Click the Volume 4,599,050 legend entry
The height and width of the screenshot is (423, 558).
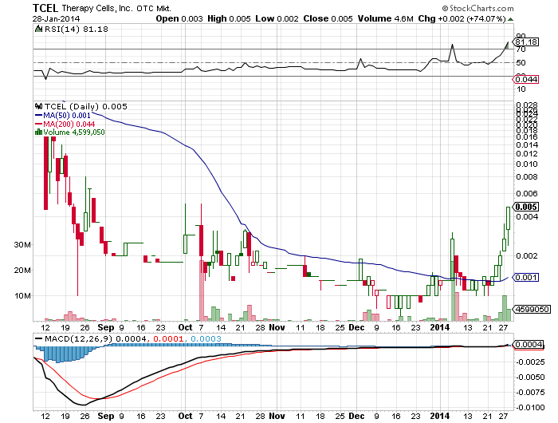click(x=74, y=132)
